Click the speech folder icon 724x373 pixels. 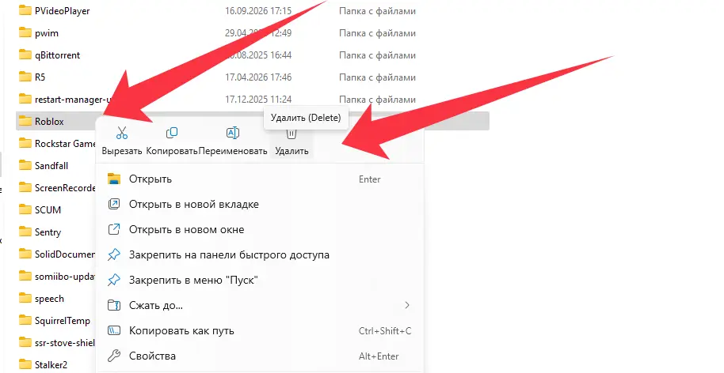pos(25,299)
